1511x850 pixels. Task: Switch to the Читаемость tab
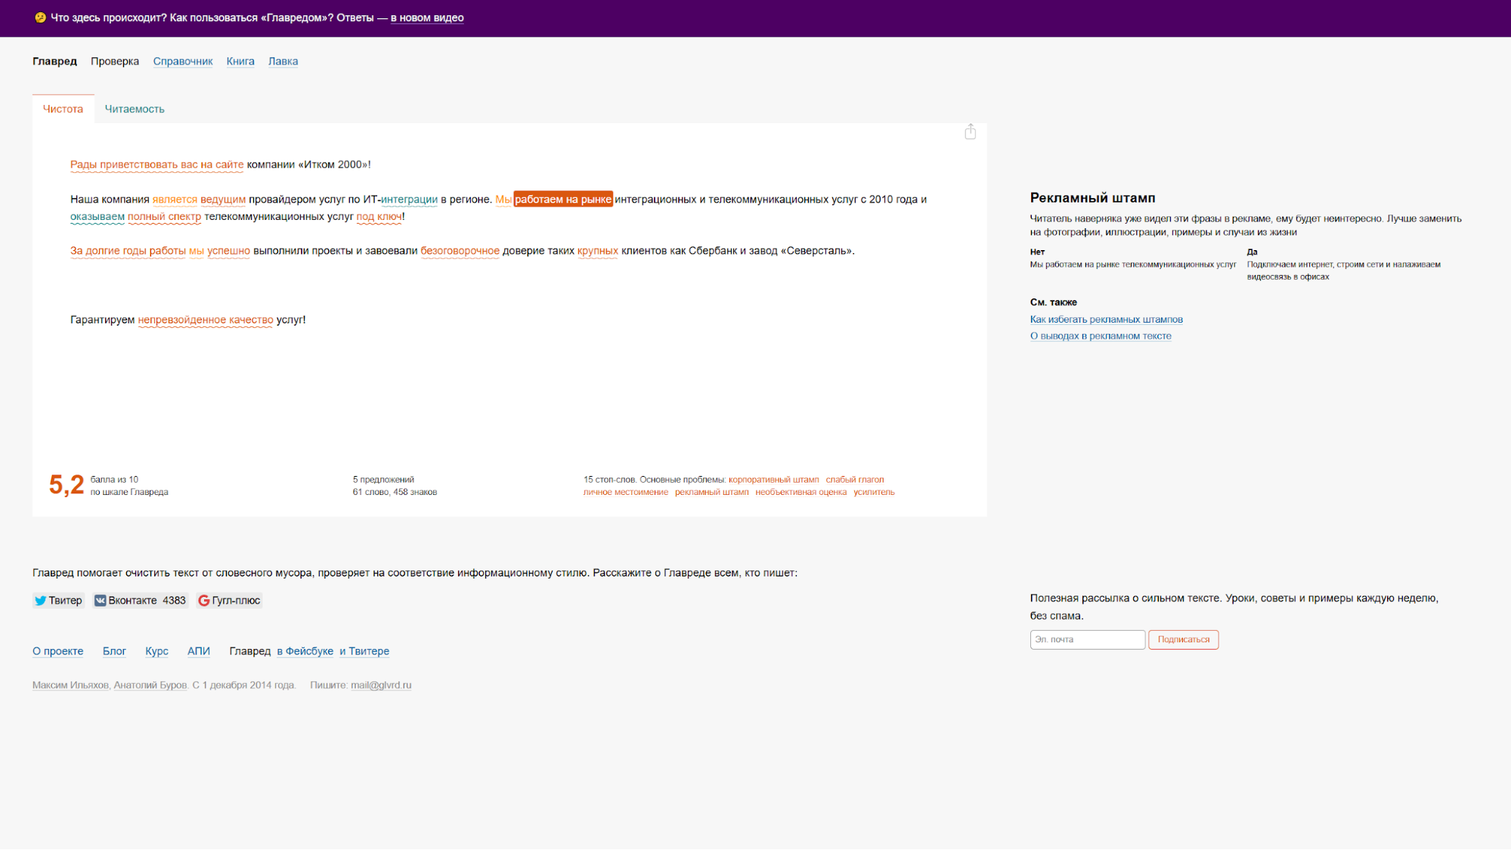click(135, 109)
